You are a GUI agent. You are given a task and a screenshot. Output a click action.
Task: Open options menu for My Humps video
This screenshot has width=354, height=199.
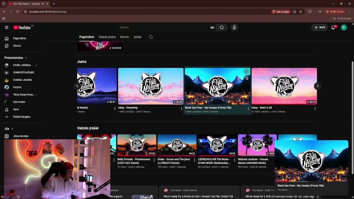248,109
